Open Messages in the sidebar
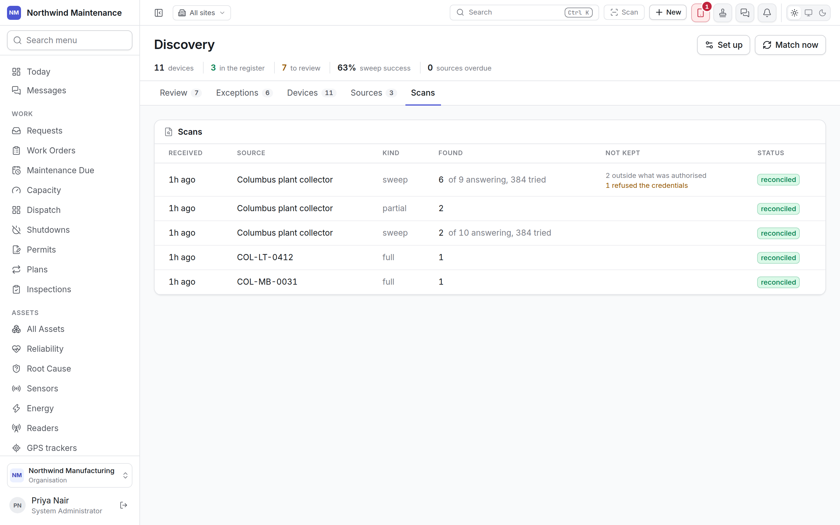Screen dimensions: 840x525 click(x=70, y=90)
